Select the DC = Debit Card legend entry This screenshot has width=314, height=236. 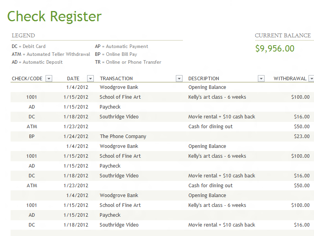click(29, 46)
